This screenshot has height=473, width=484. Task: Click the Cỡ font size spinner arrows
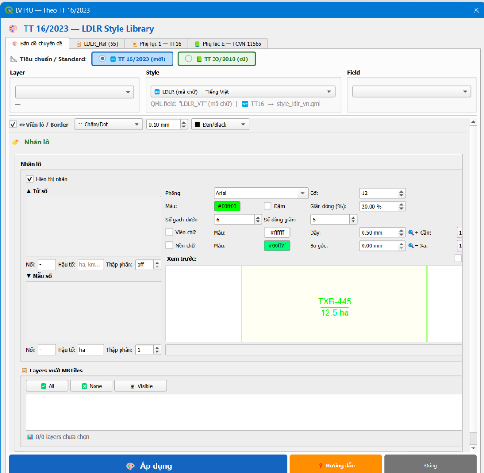click(x=401, y=194)
